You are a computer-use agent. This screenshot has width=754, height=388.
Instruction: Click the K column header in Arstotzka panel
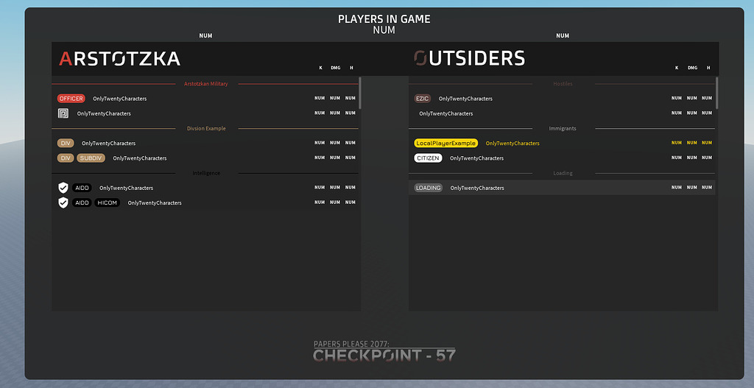tap(321, 68)
